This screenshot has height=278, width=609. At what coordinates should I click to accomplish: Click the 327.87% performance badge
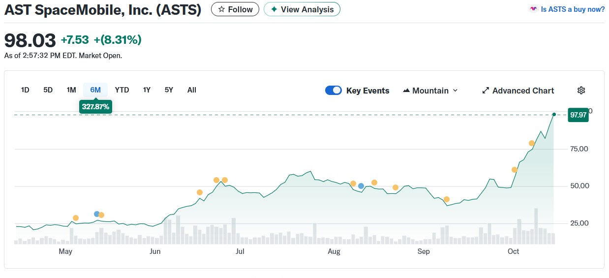(95, 106)
